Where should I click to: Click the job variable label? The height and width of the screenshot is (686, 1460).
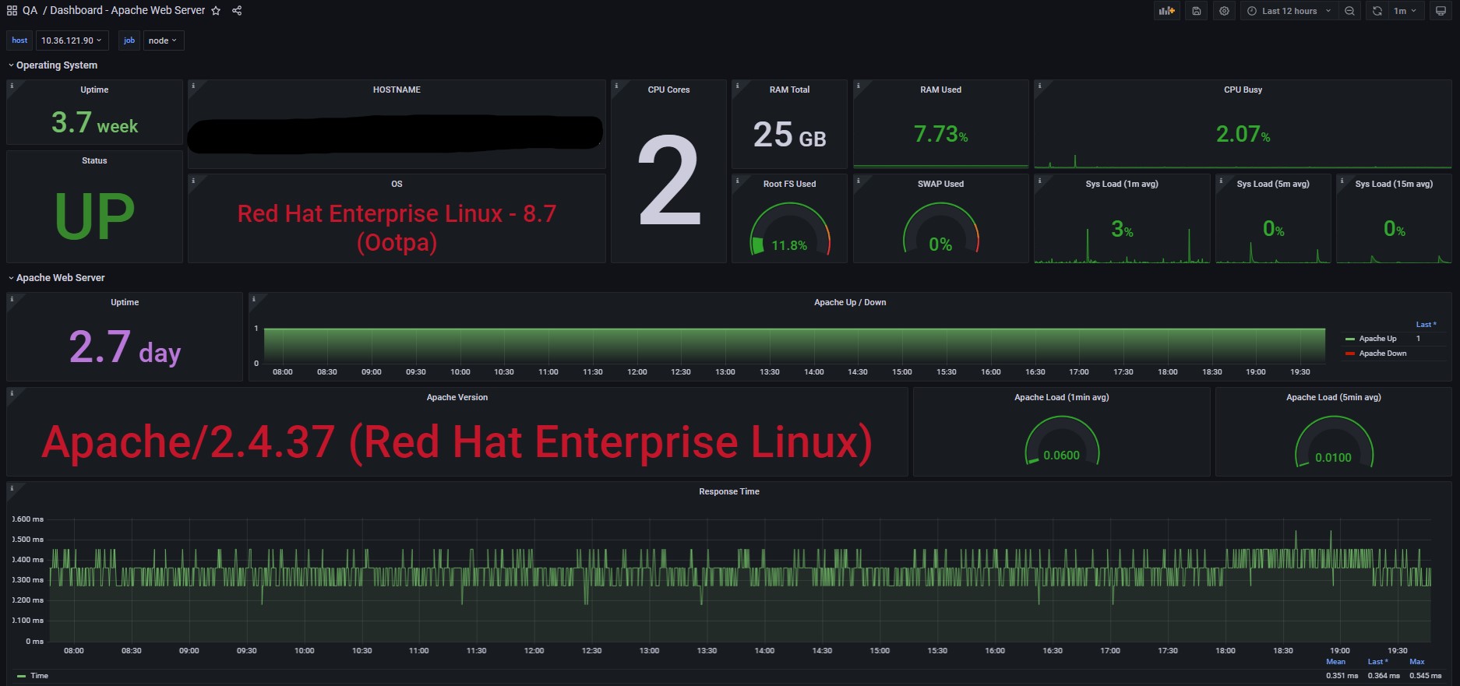(129, 40)
